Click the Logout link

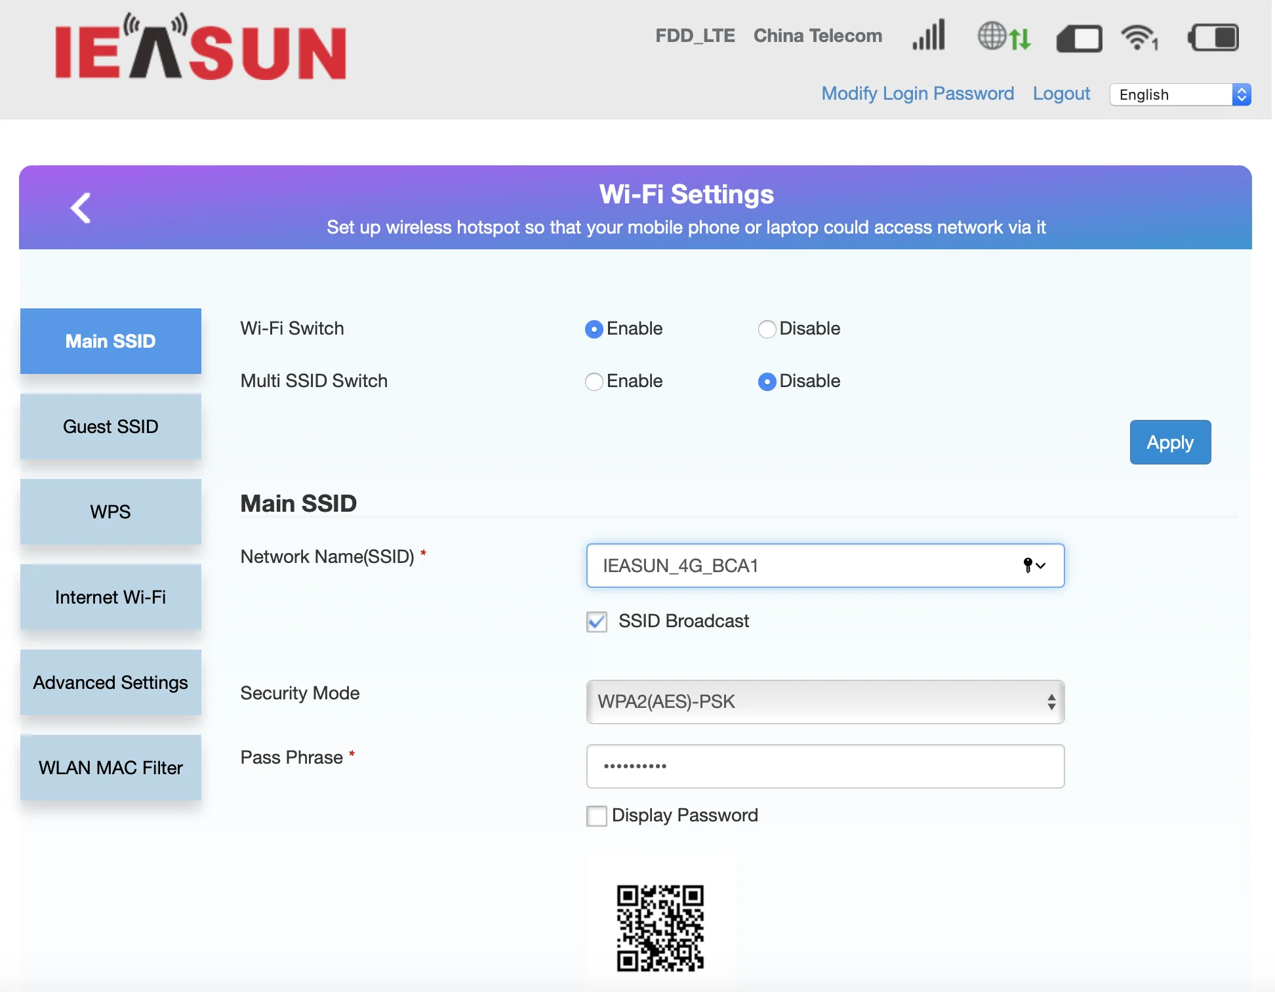[1061, 94]
